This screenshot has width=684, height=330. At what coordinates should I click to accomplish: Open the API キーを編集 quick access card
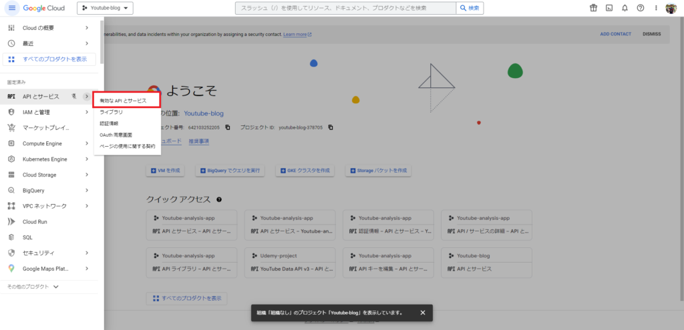tap(388, 263)
